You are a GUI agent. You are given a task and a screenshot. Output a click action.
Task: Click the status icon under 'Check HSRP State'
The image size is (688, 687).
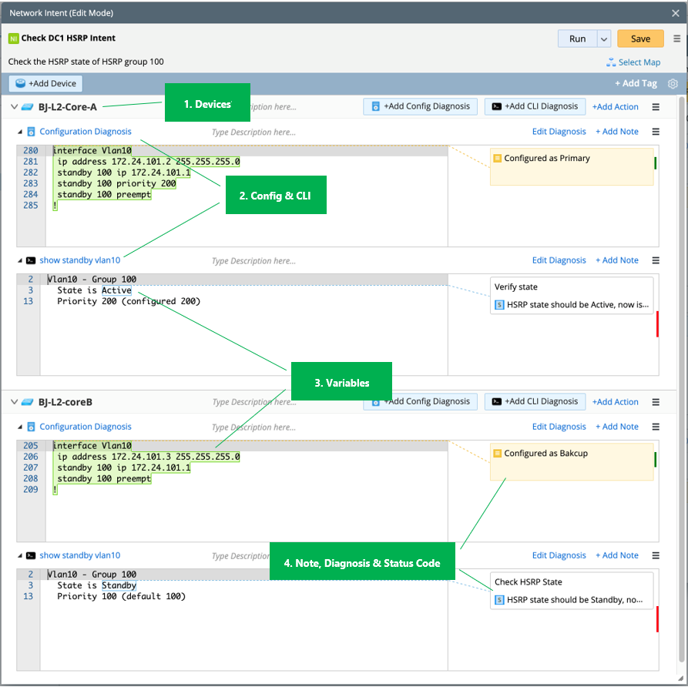click(x=499, y=600)
